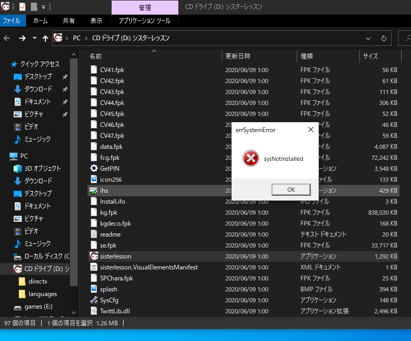
Task: Click OK in the errSystemError dialog
Action: 291,190
